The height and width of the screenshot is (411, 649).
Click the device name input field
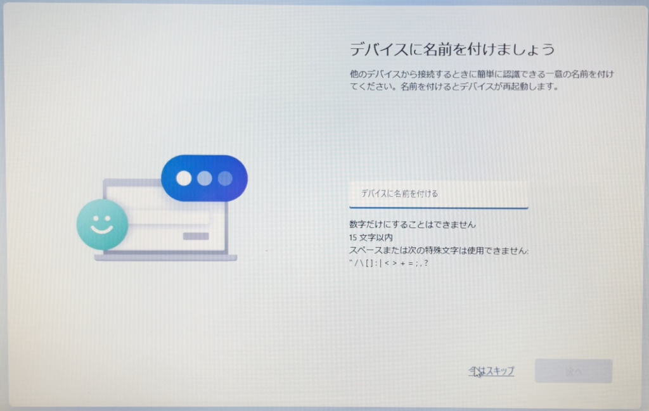[439, 194]
